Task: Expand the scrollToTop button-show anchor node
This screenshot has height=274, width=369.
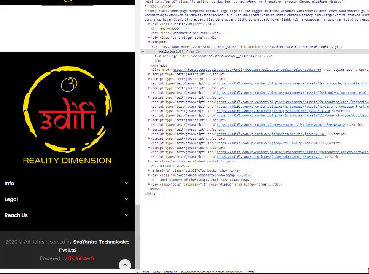Action: pyautogui.click(x=149, y=170)
